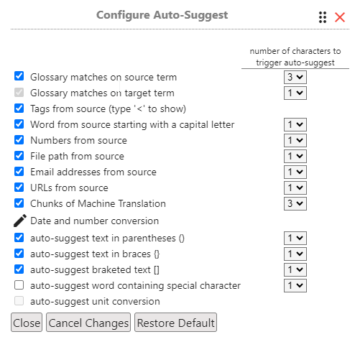Open dropdown for Chunks of Machine Translation
Image resolution: width=355 pixels, height=342 pixels.
tap(295, 203)
